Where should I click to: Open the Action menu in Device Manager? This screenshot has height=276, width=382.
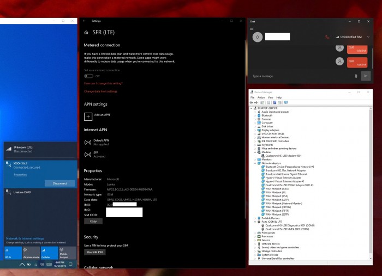tap(261, 97)
